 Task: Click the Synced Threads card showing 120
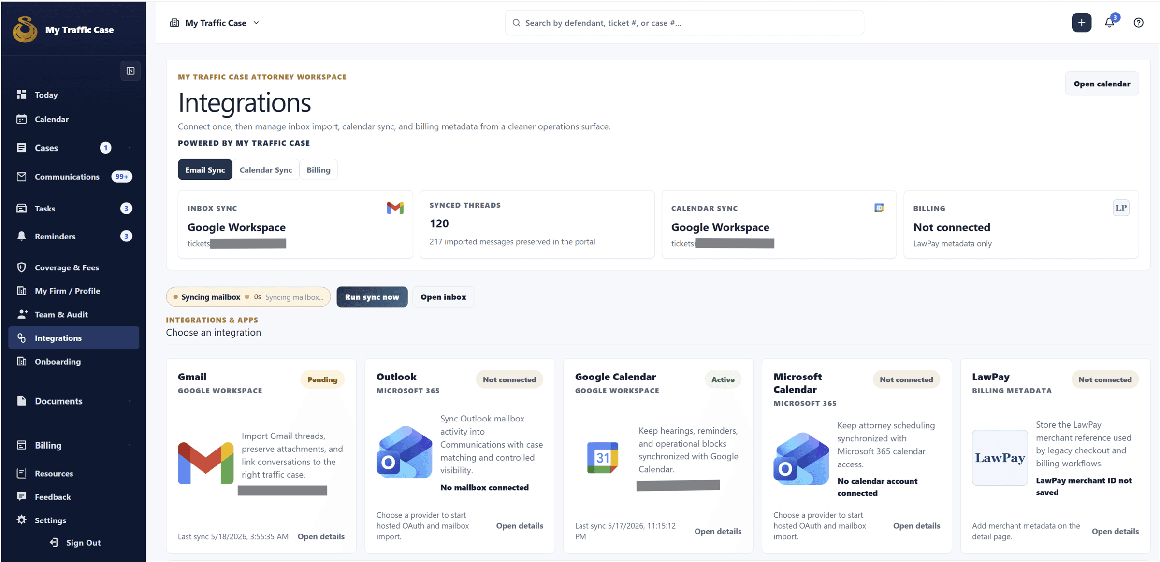[537, 224]
